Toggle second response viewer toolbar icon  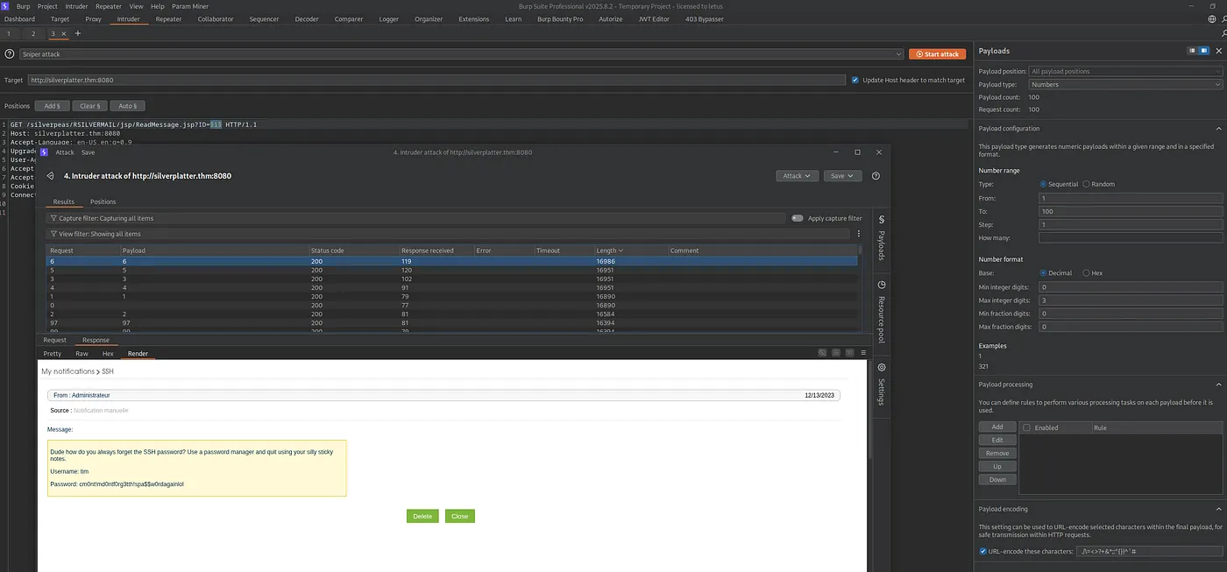coord(837,353)
